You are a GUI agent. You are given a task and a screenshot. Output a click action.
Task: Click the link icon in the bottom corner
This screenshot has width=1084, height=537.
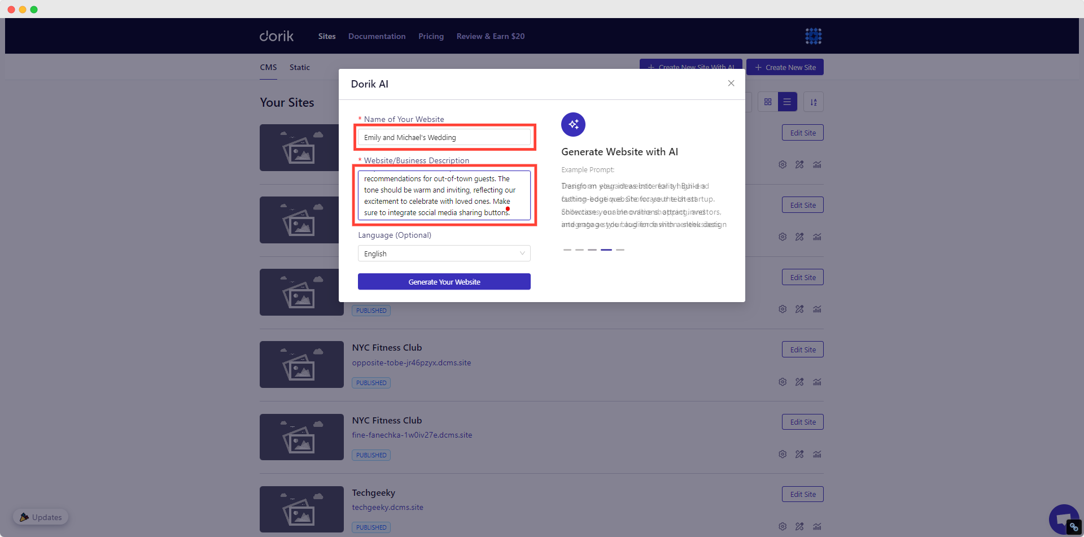click(x=1074, y=527)
